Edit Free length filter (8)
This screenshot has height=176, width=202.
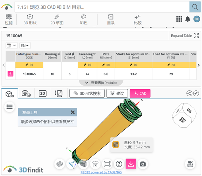[88, 65]
